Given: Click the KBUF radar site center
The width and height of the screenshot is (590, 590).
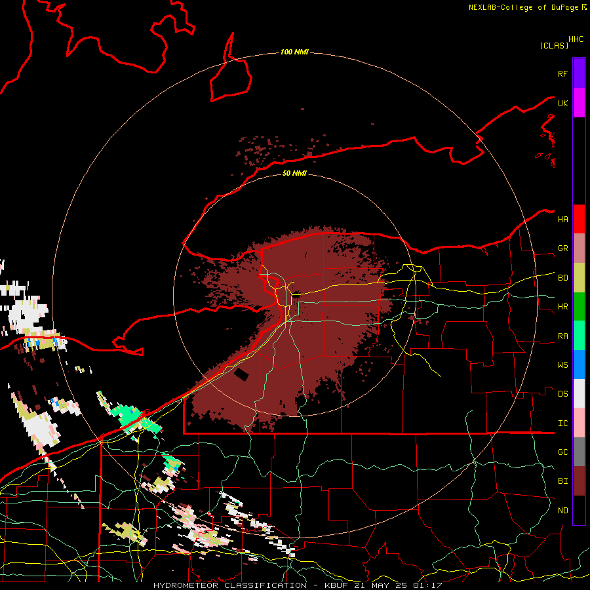Looking at the screenshot, I should 296,294.
